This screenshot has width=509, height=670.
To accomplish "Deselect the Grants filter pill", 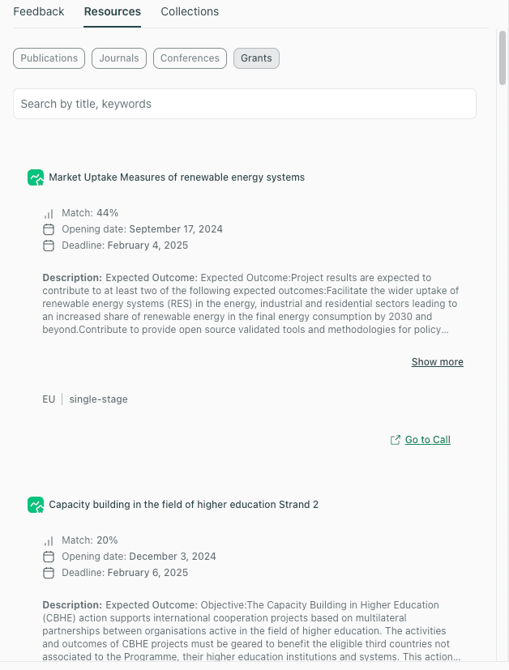I will [x=256, y=58].
